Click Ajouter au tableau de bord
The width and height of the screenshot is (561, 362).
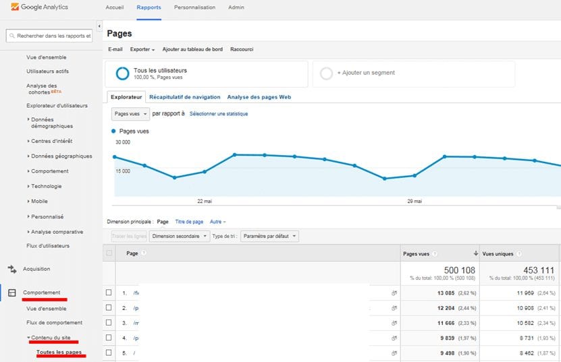(x=192, y=49)
